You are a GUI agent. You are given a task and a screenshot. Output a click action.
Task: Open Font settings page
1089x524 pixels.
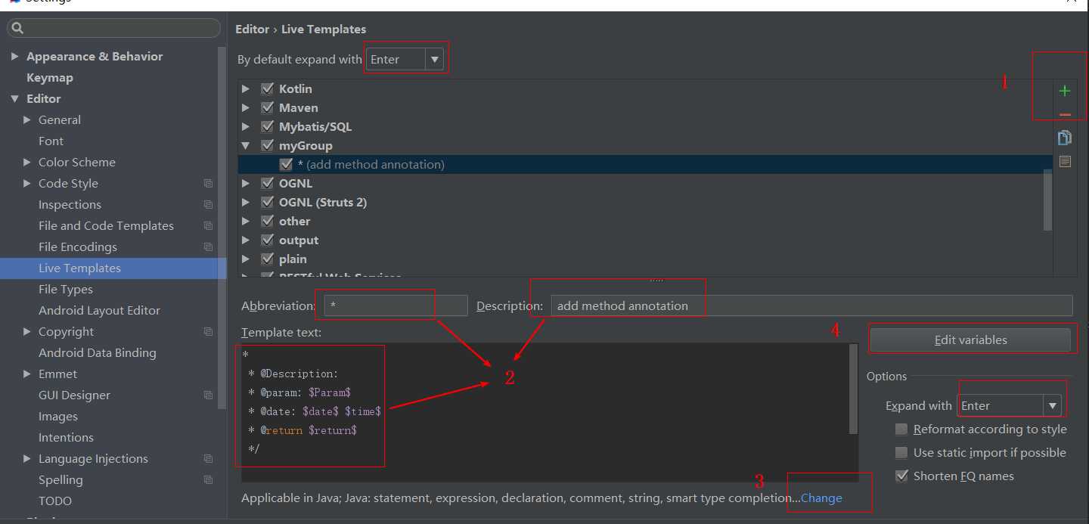(51, 141)
